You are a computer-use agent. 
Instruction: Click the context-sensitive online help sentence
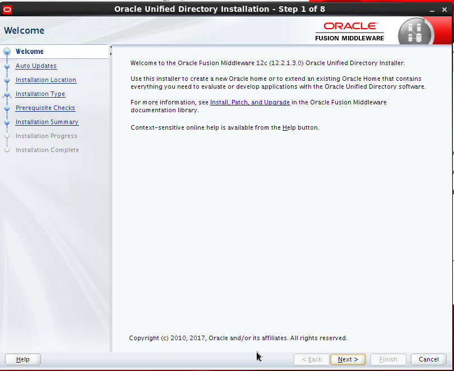point(225,127)
